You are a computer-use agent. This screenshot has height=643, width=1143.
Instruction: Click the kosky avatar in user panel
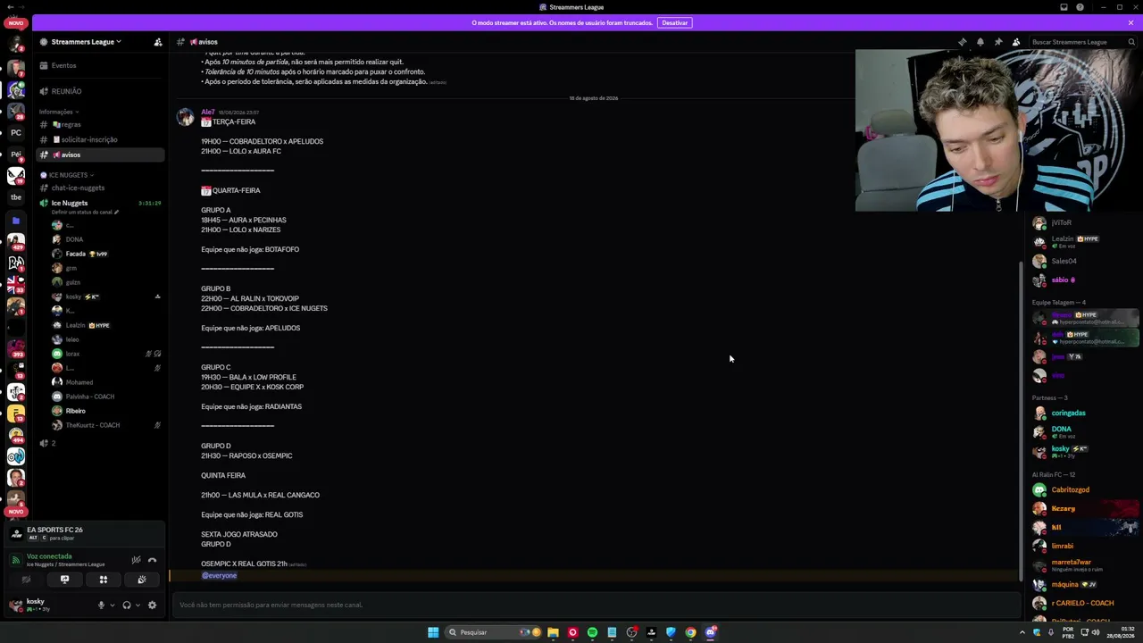[16, 605]
